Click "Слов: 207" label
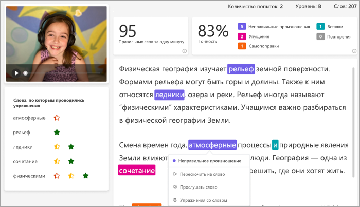The height and width of the screenshot is (207, 360). 345,6
